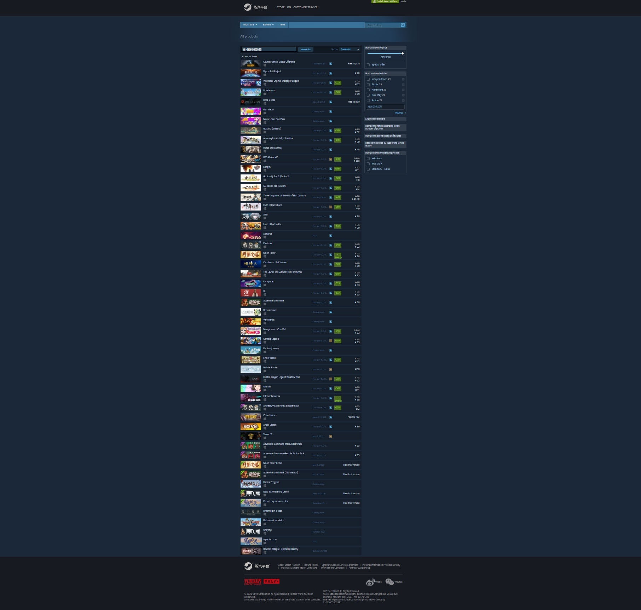Click the tag search input field in the sidebar
The width and height of the screenshot is (641, 610).
[x=385, y=107]
